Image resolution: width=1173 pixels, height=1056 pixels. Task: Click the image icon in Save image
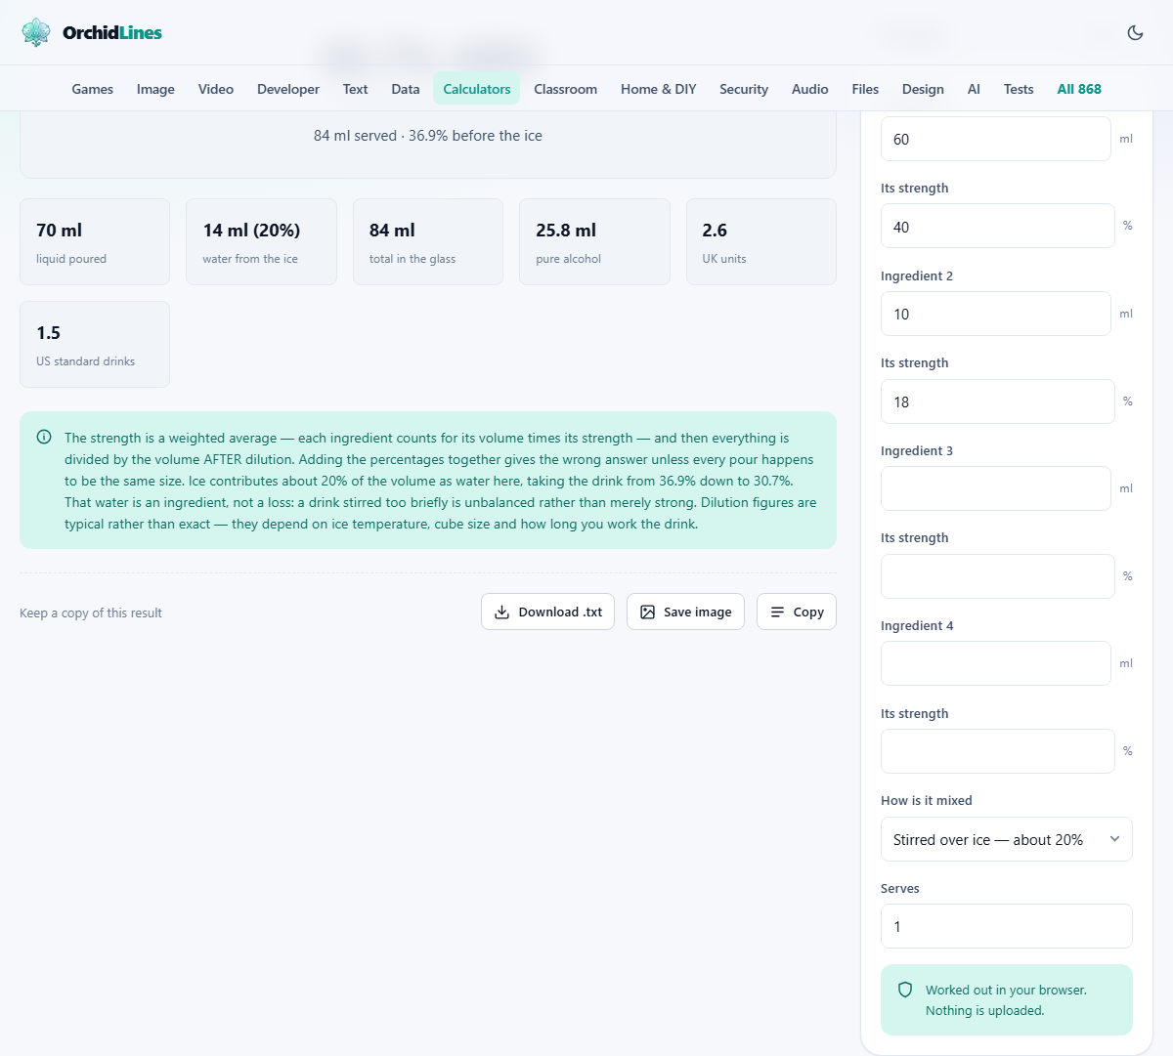[647, 612]
